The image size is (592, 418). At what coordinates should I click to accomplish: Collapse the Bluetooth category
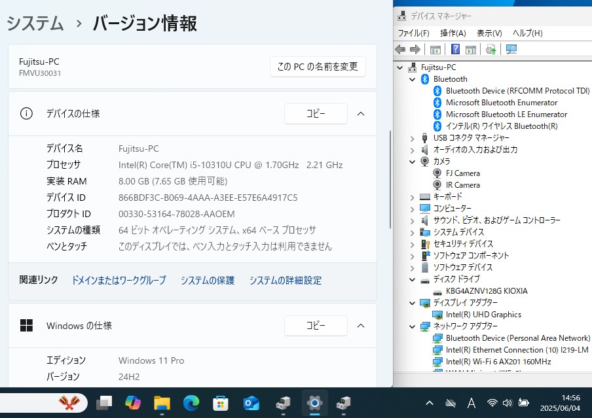pyautogui.click(x=413, y=79)
